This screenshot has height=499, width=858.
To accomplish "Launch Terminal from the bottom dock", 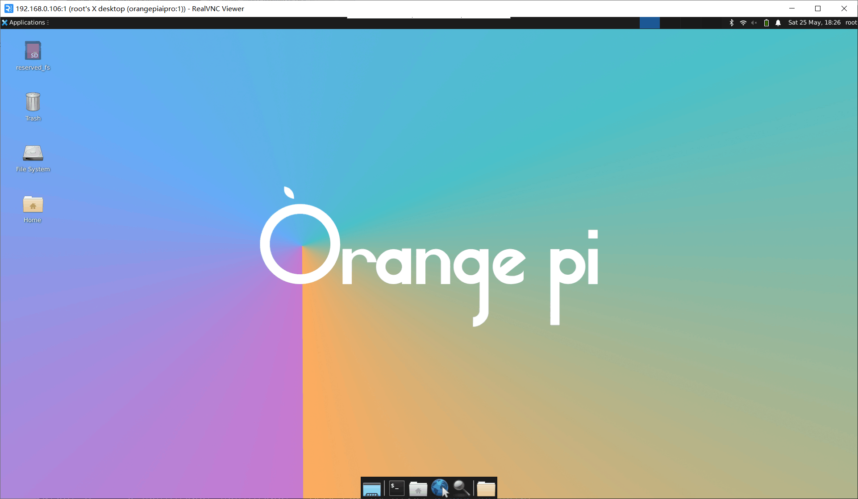I will pyautogui.click(x=396, y=488).
